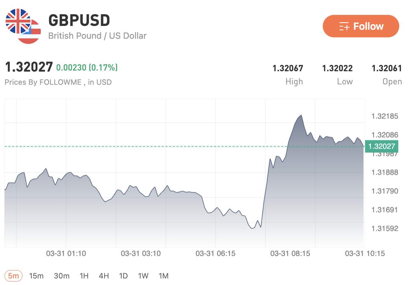Switch chart to 30m interval
Image resolution: width=411 pixels, height=285 pixels.
click(62, 276)
